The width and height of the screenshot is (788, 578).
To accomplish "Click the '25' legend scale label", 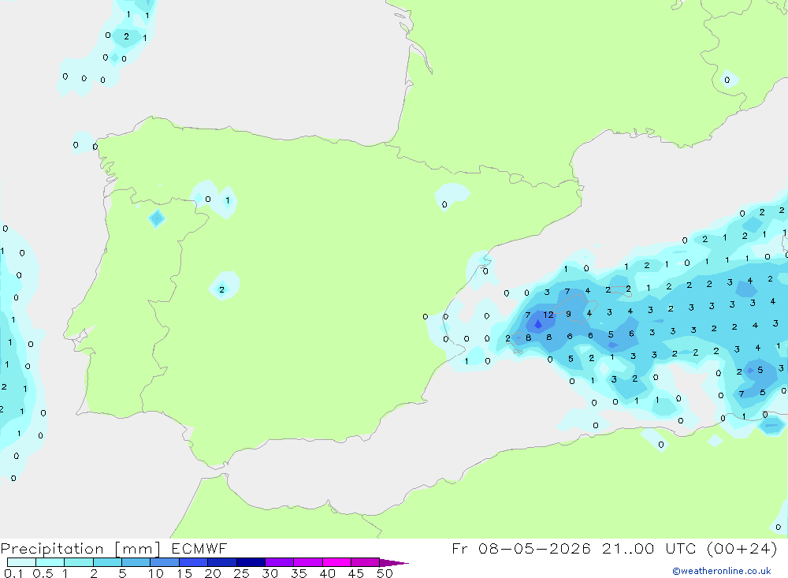I will coord(241,573).
